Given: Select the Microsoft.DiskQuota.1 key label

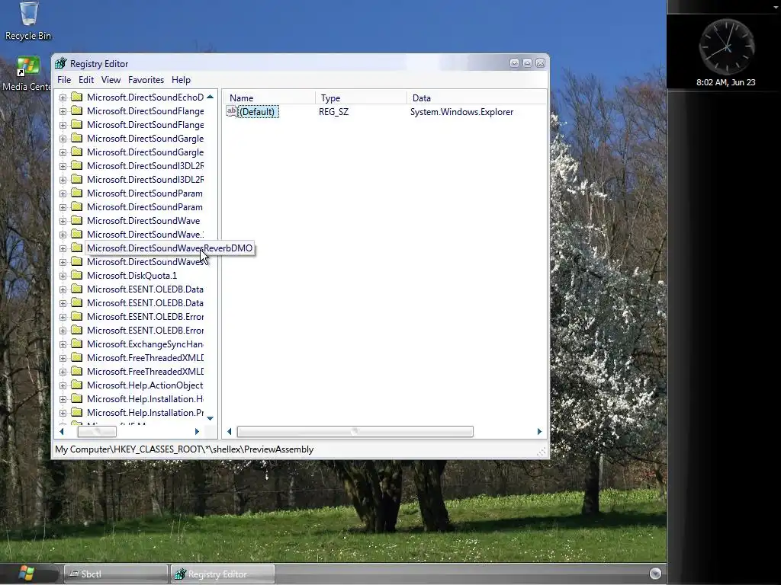Looking at the screenshot, I should pos(132,275).
